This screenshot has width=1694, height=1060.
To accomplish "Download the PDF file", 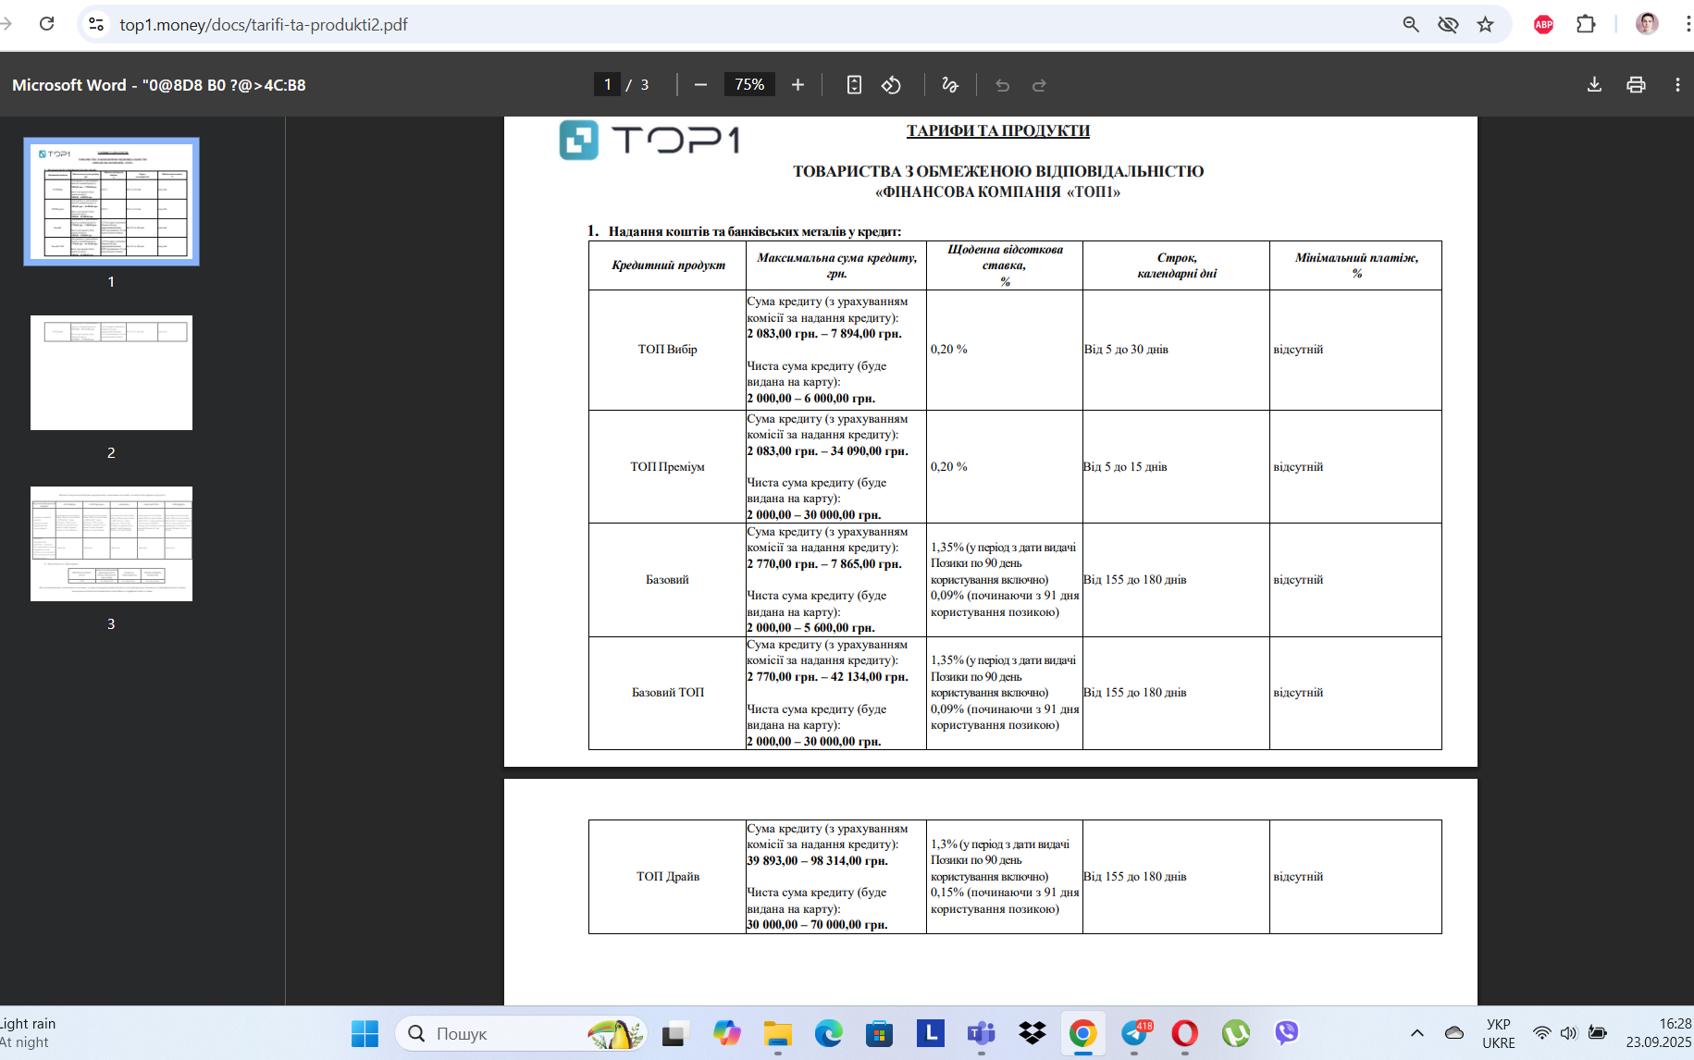I will point(1594,85).
